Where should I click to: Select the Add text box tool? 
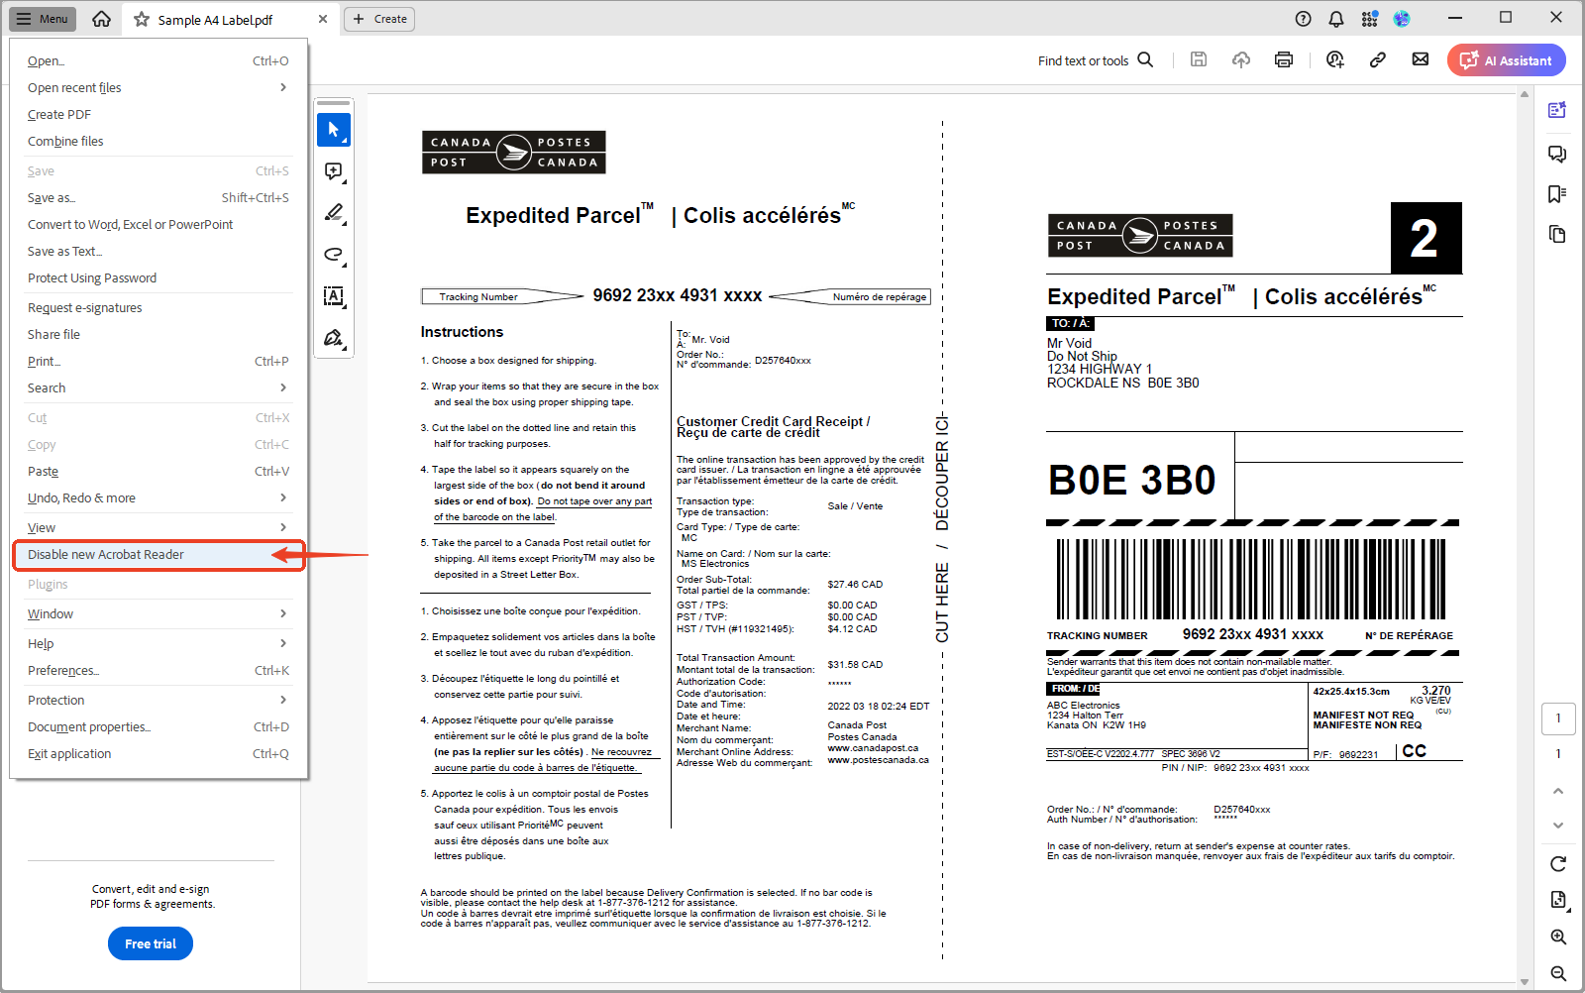tap(334, 296)
